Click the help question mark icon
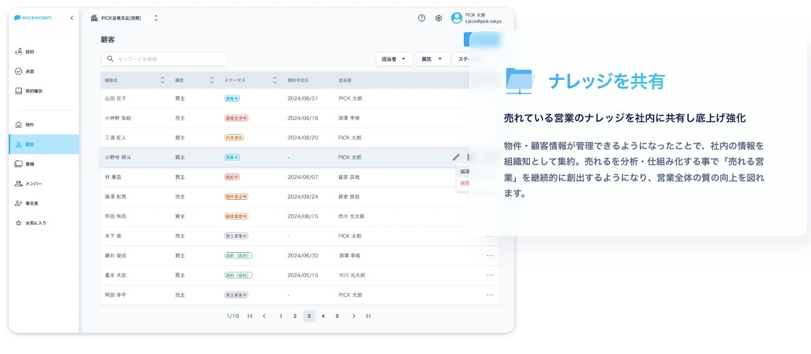The width and height of the screenshot is (811, 354). click(x=421, y=18)
